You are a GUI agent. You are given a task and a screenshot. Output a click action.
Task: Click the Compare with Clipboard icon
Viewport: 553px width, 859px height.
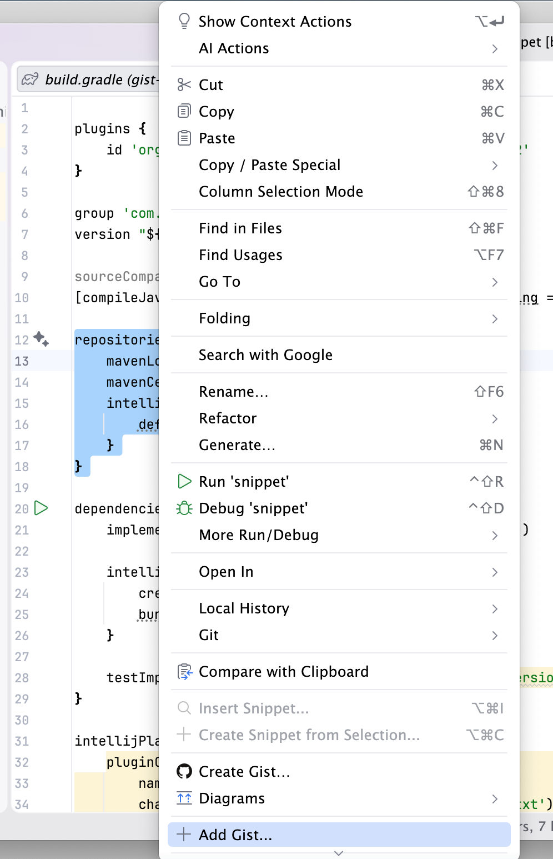[184, 671]
